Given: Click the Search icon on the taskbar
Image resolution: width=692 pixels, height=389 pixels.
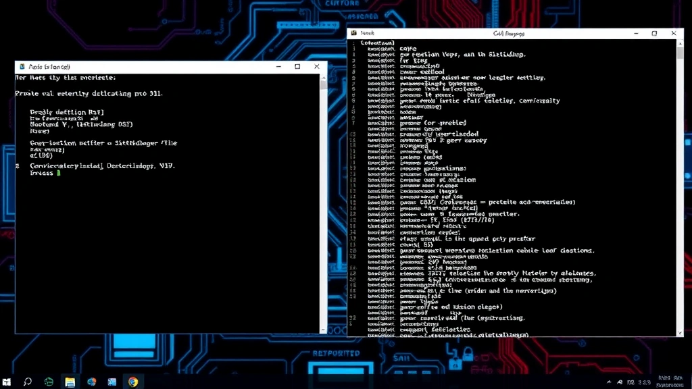Looking at the screenshot, I should 28,382.
